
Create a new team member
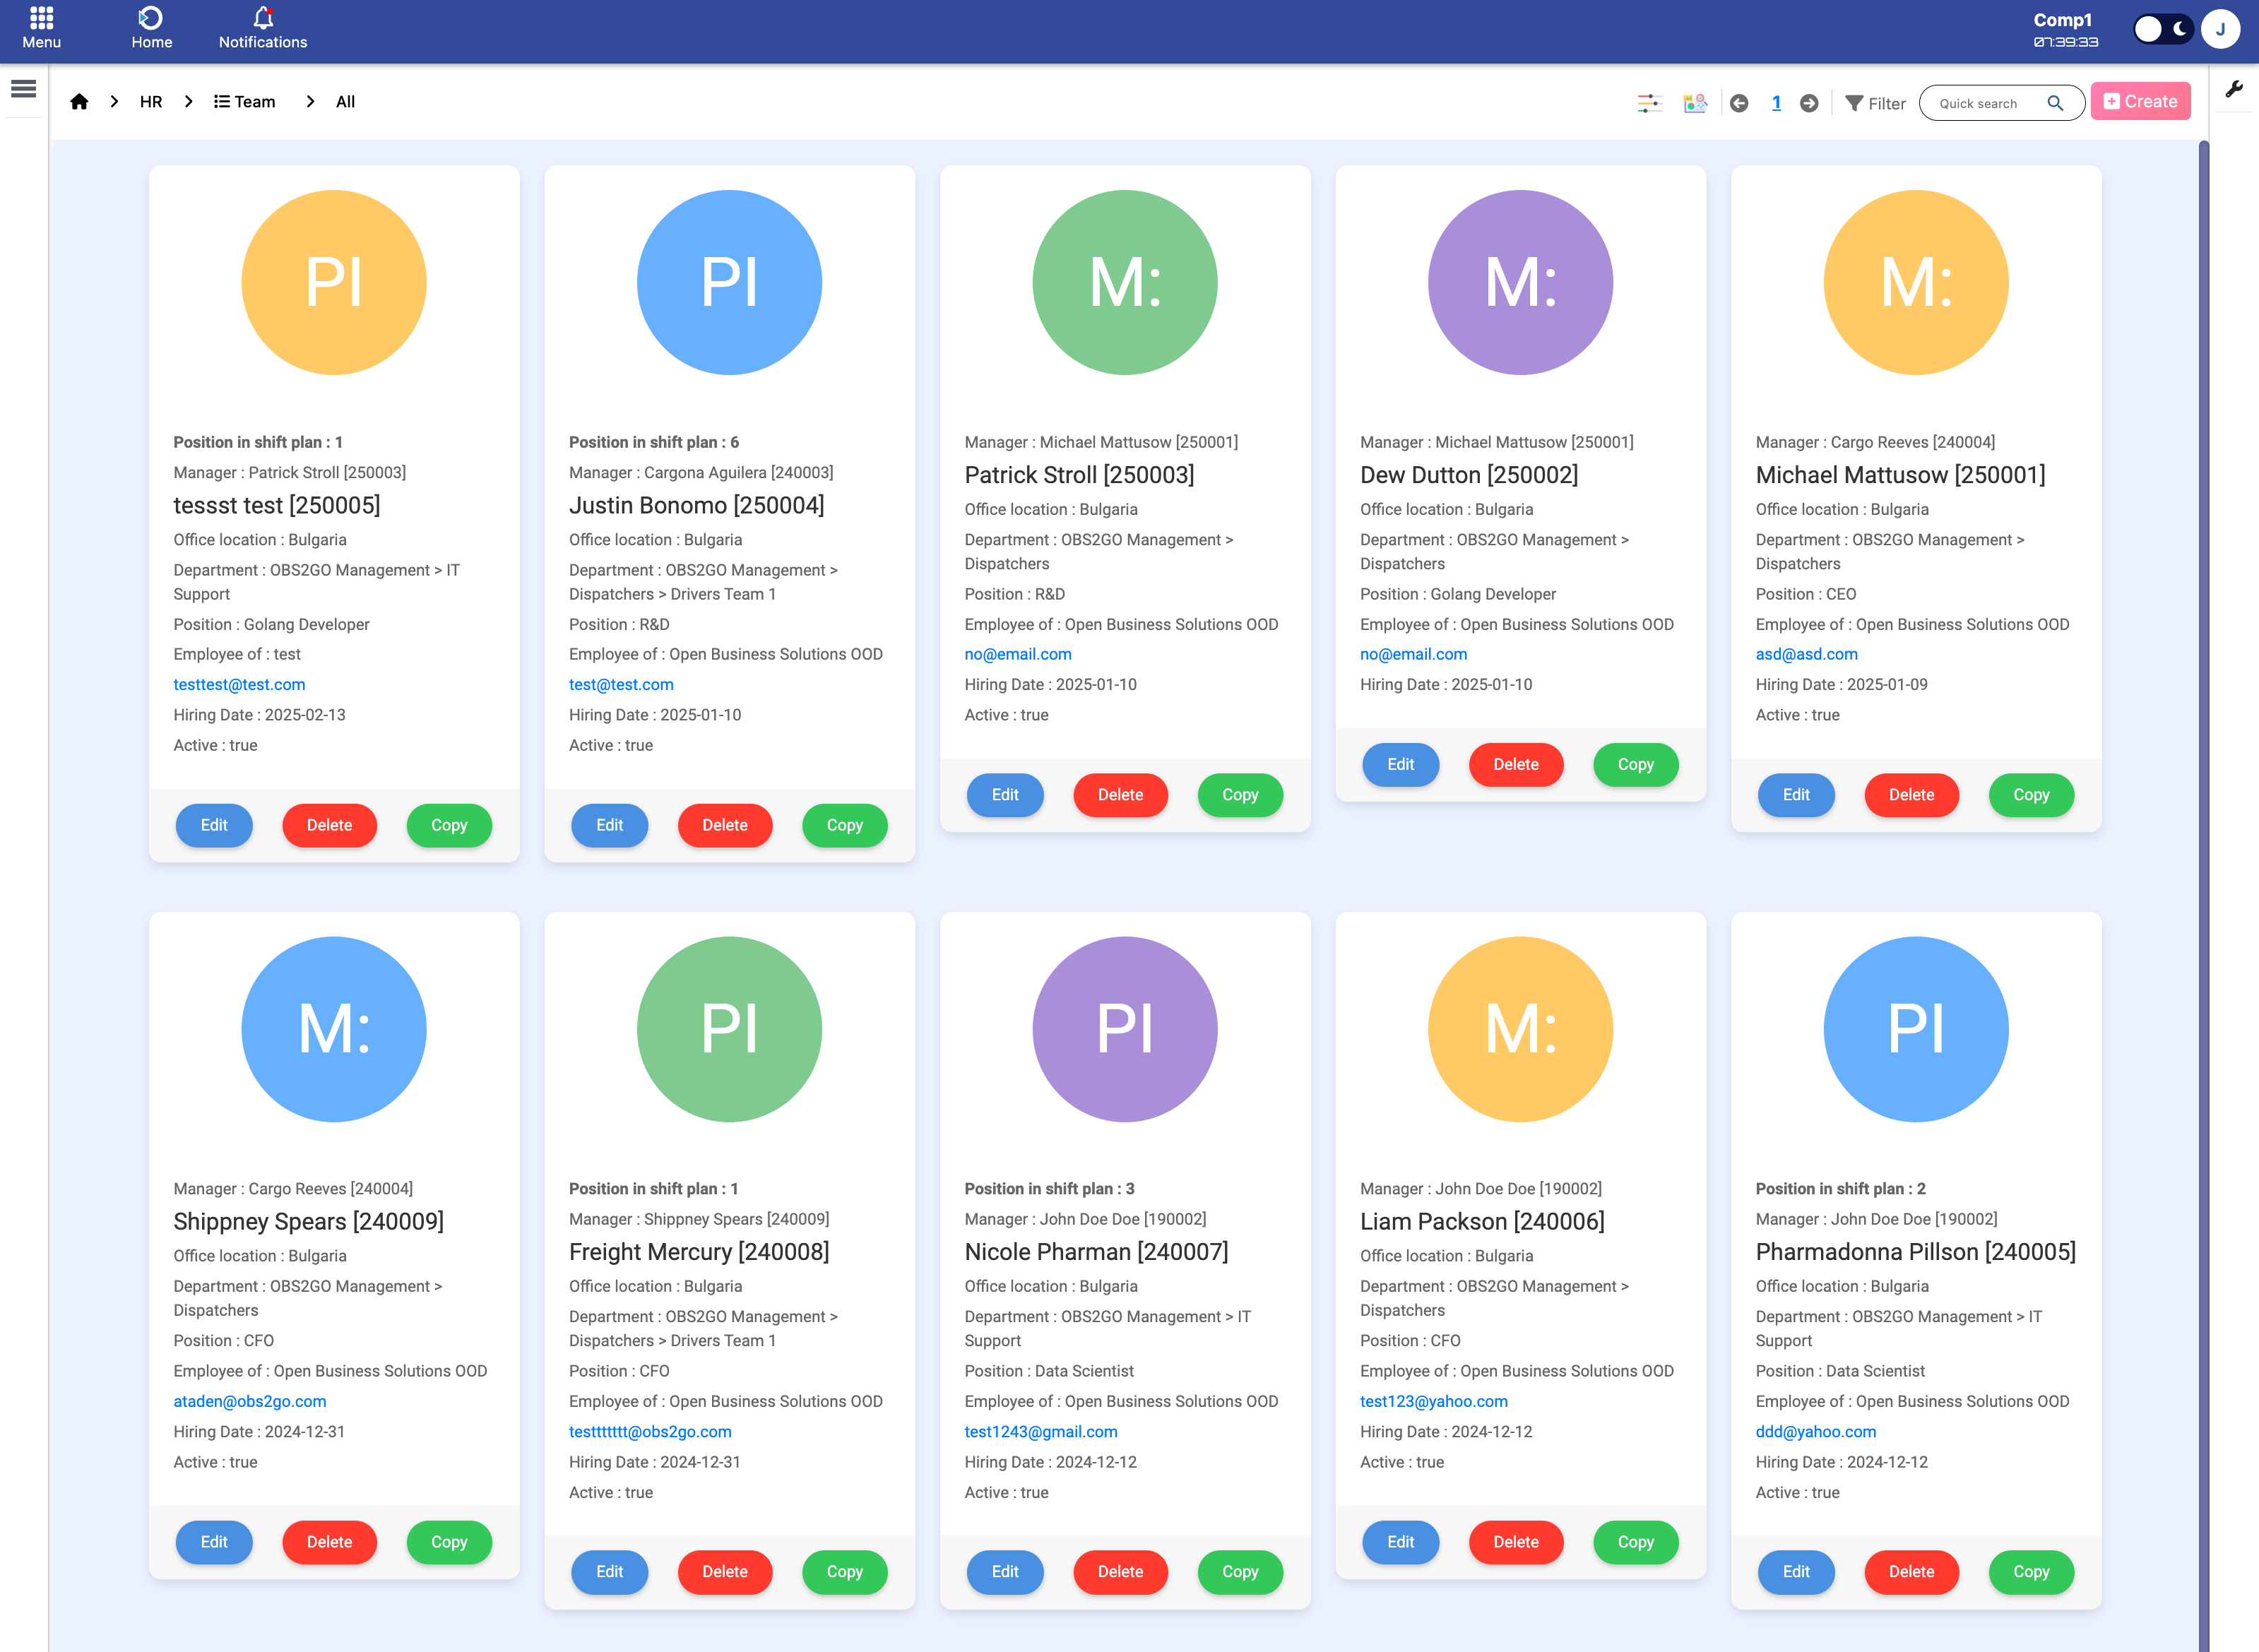[x=2140, y=101]
